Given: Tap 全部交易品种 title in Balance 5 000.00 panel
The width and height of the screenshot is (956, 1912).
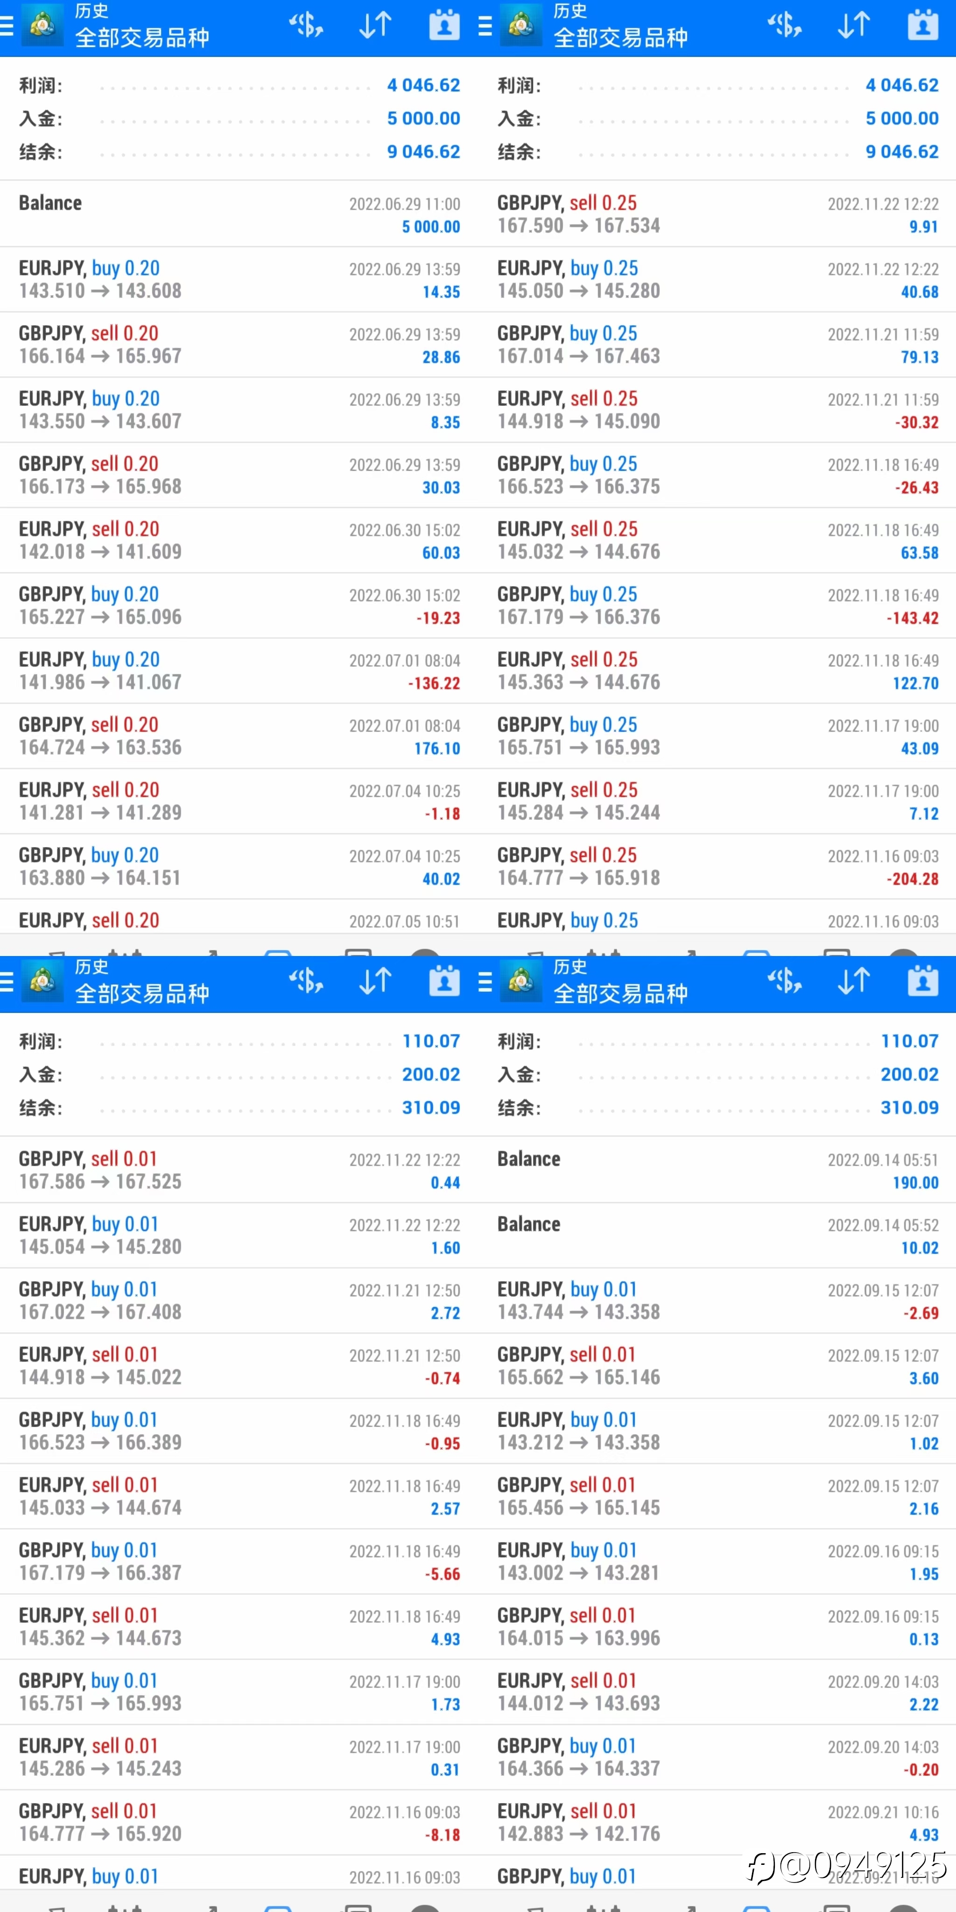Looking at the screenshot, I should point(142,37).
